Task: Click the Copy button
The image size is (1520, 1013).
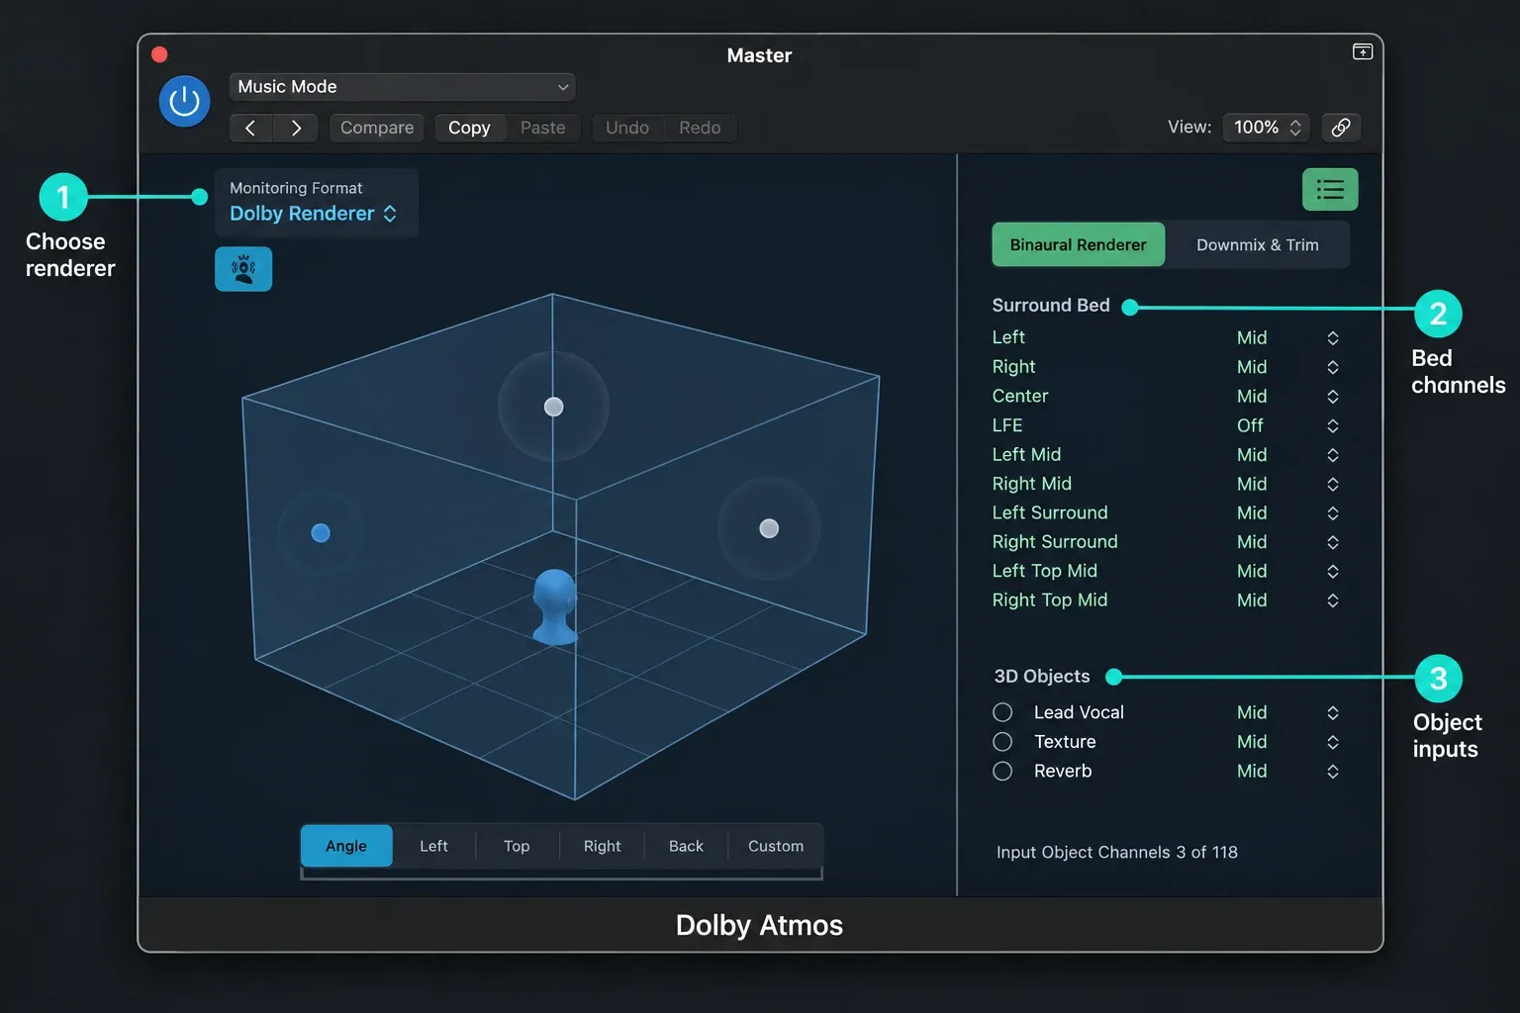Action: click(x=469, y=128)
